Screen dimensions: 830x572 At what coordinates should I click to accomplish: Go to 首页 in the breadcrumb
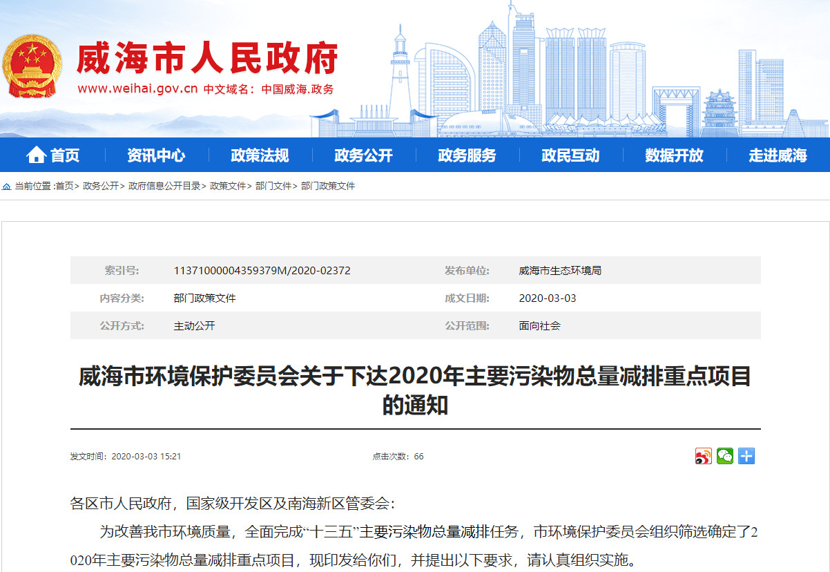point(64,187)
